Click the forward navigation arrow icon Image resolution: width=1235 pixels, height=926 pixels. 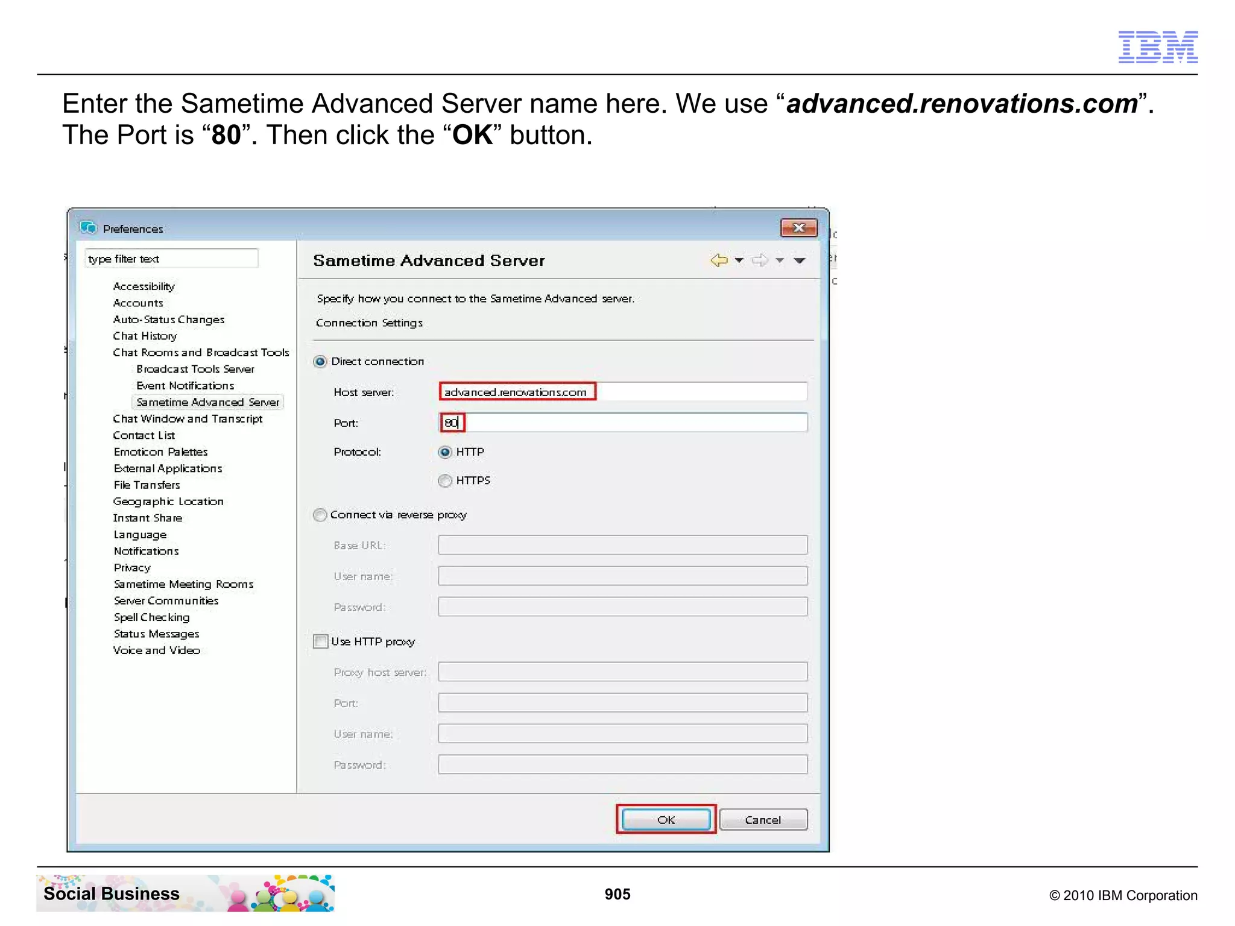tap(760, 260)
